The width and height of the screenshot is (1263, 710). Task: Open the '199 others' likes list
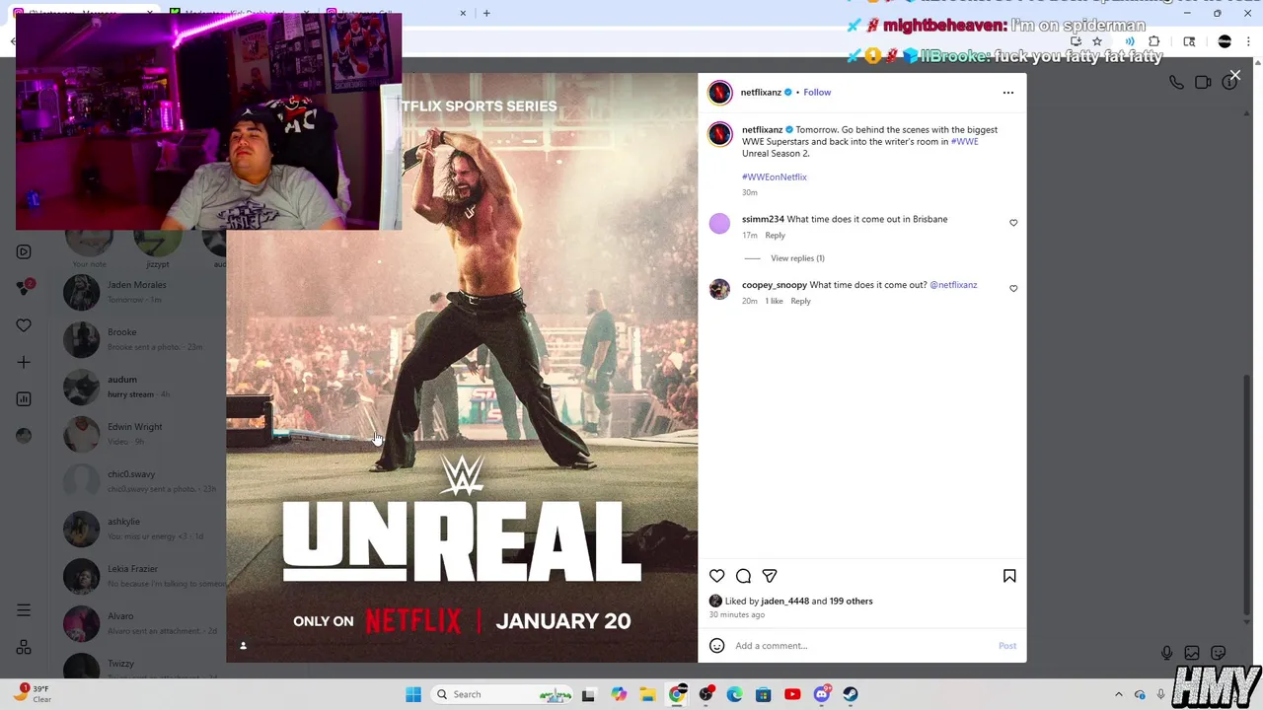[851, 602]
